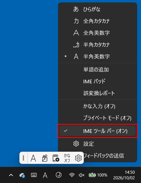Click input mode A on IME toolbar
Screen dimensions: 141x183
point(33,158)
